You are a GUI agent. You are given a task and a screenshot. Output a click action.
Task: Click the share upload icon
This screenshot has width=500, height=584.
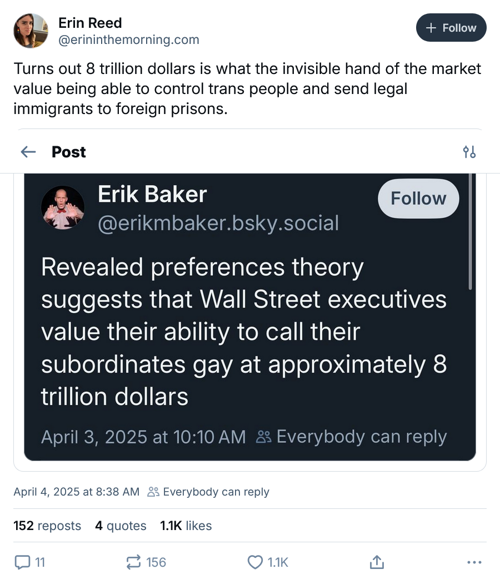(377, 562)
